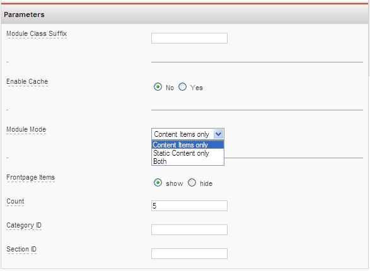This screenshot has width=370, height=271.
Task: Focus the Module Class Suffix text field
Action: pyautogui.click(x=189, y=38)
